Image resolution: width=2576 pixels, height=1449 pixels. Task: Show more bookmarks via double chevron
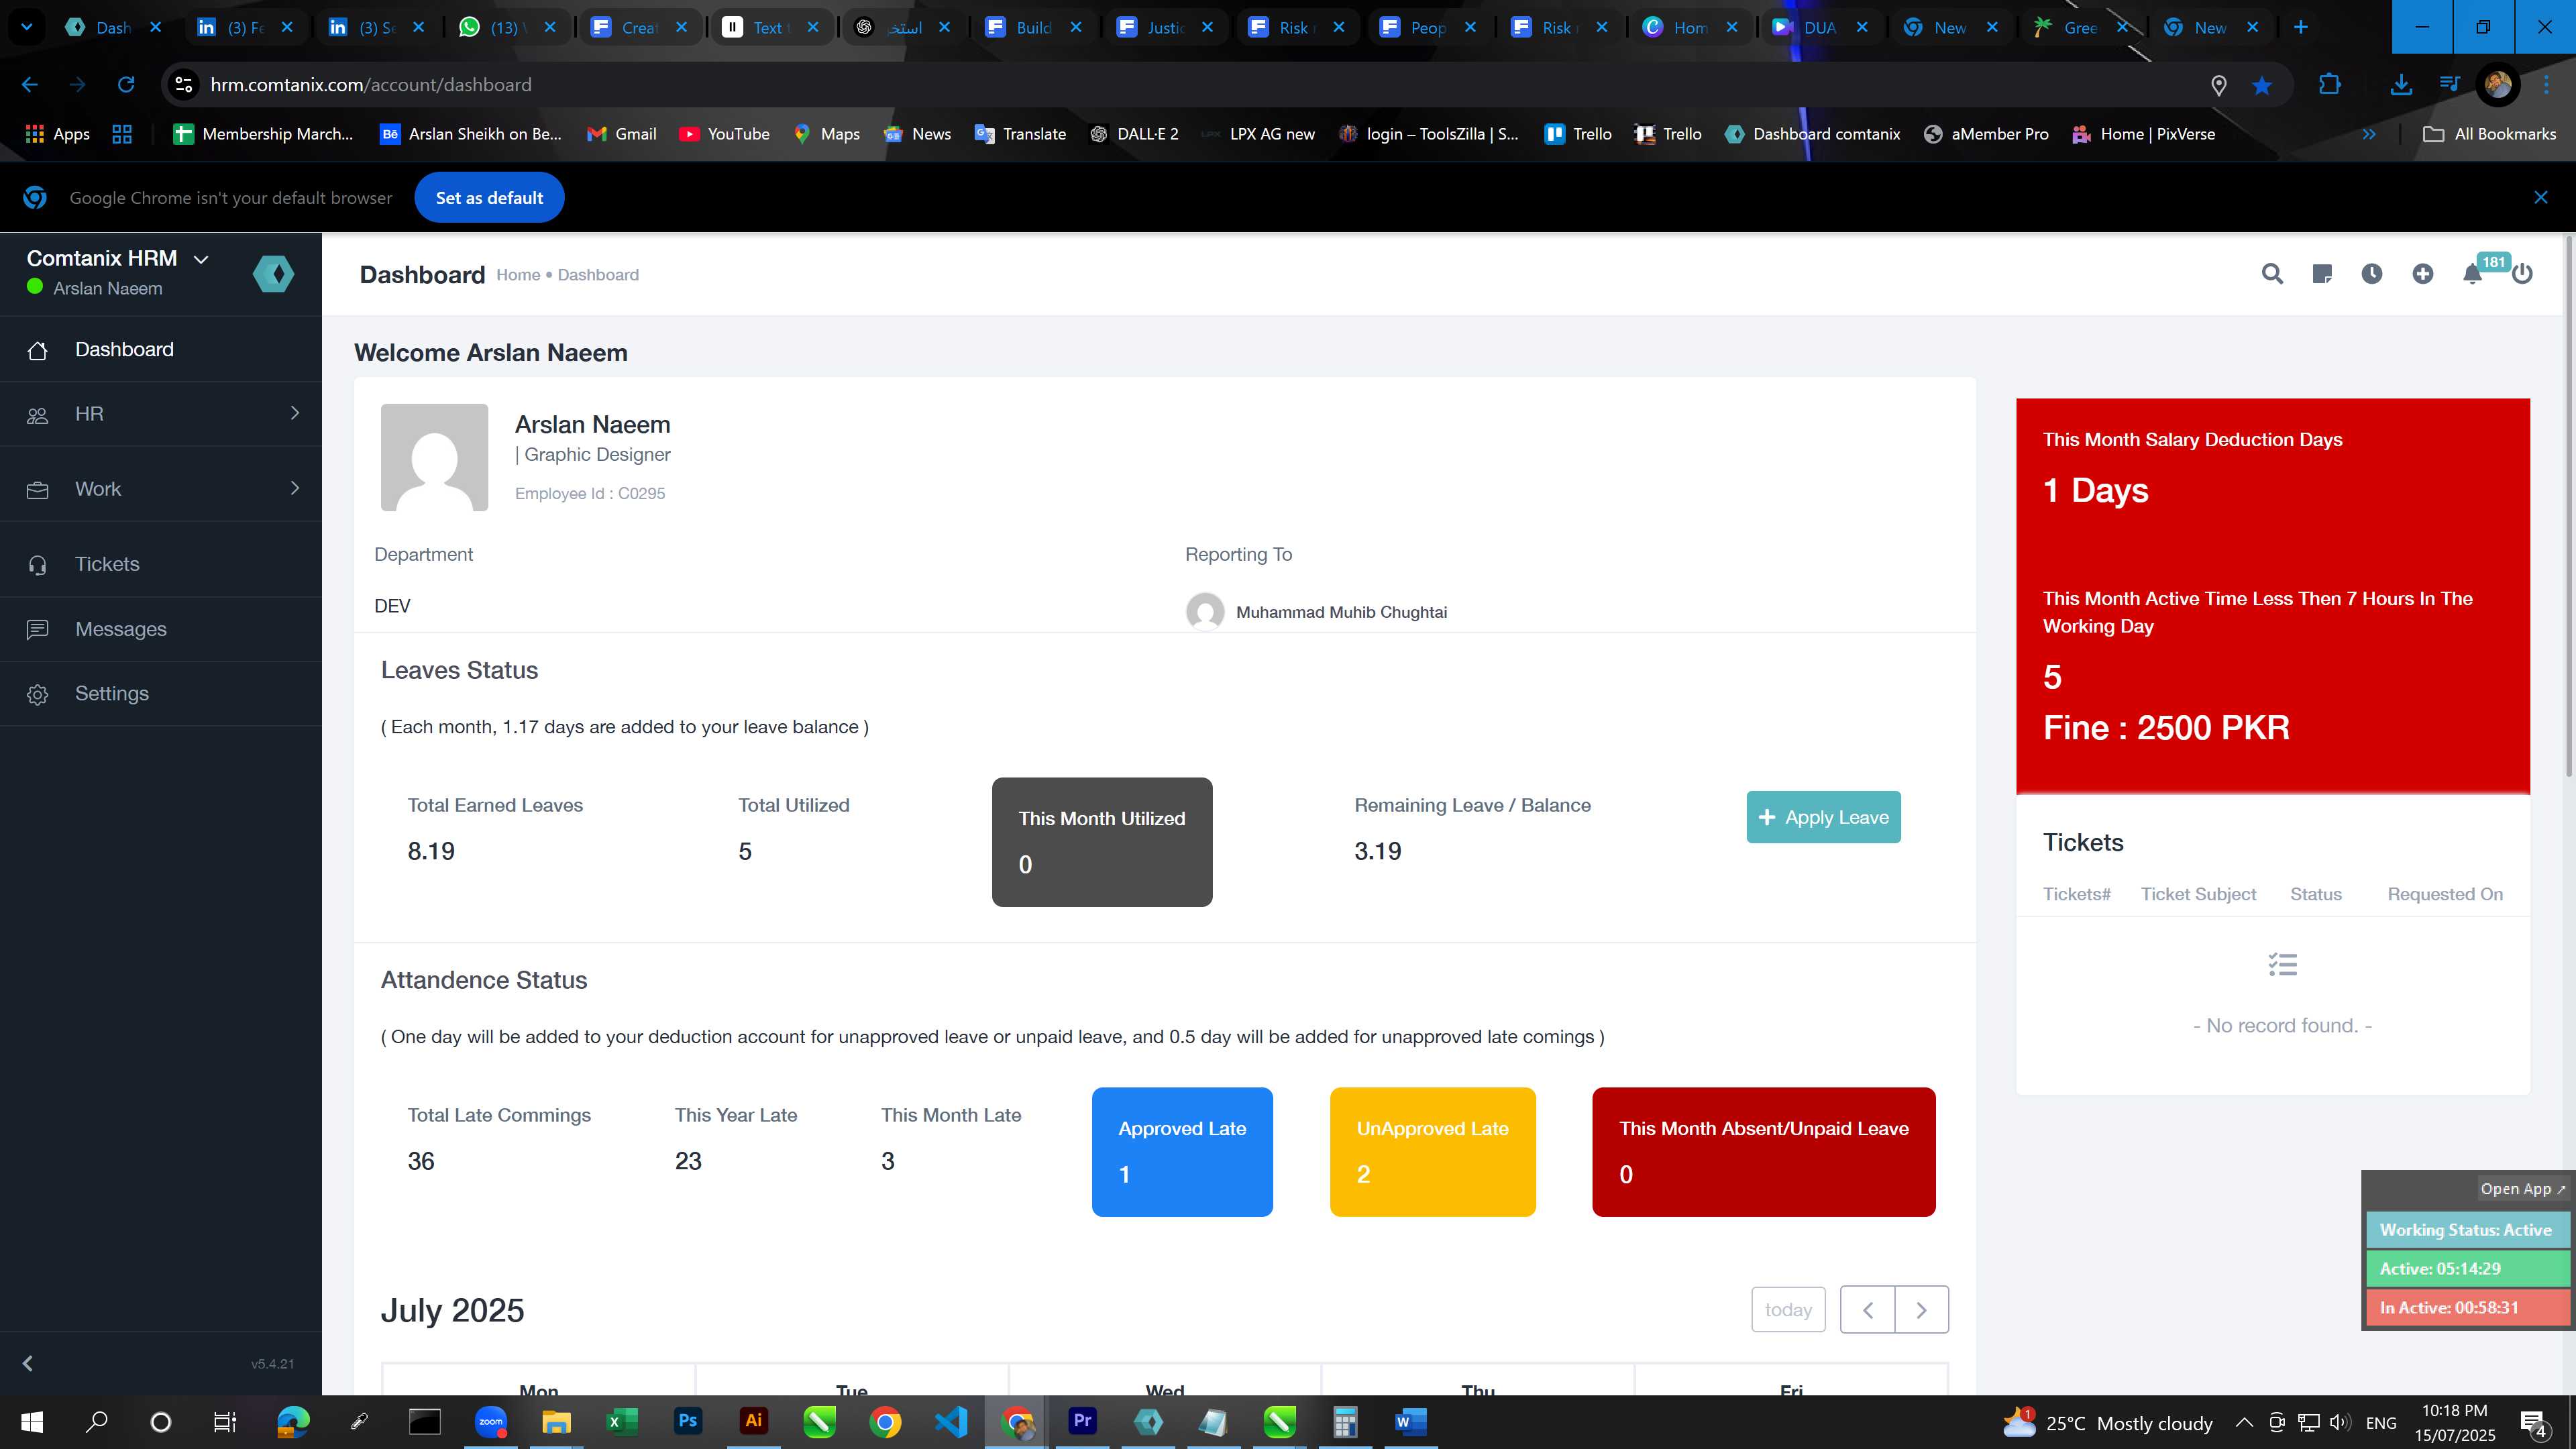pos(2369,134)
